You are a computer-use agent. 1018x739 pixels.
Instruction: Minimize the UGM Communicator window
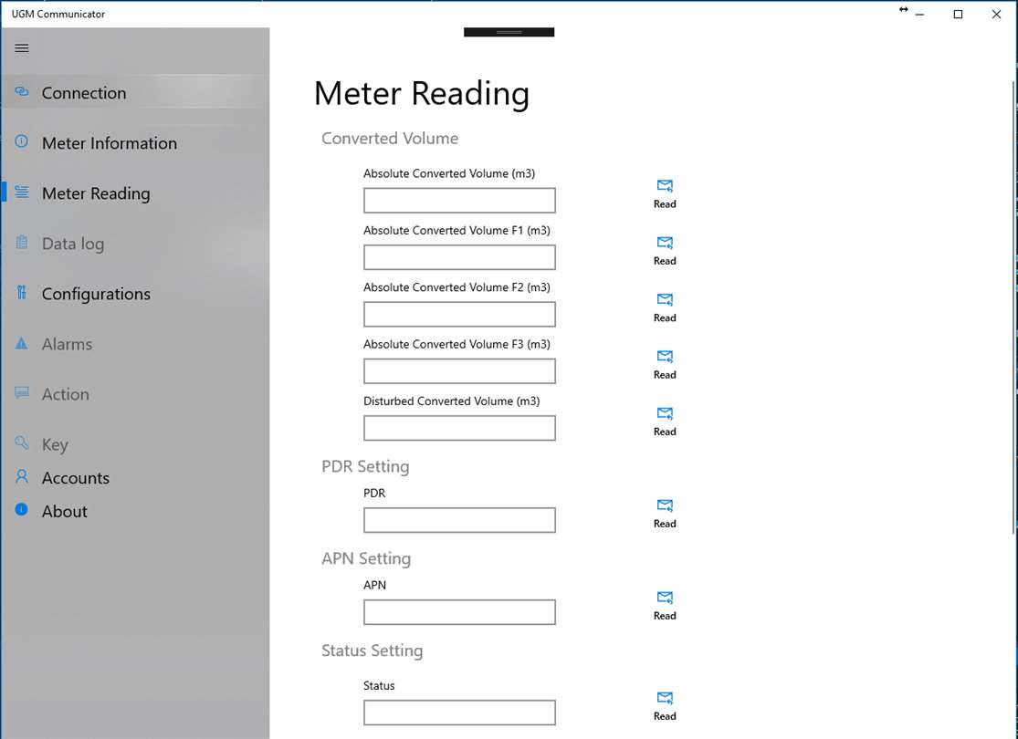[919, 15]
